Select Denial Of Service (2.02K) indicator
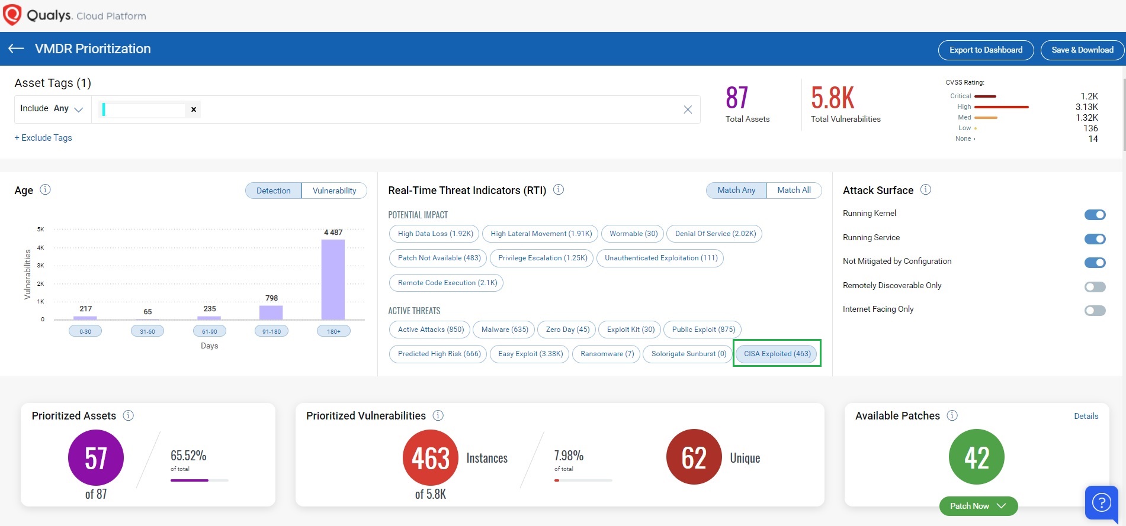Viewport: 1126px width, 526px height. [x=714, y=234]
